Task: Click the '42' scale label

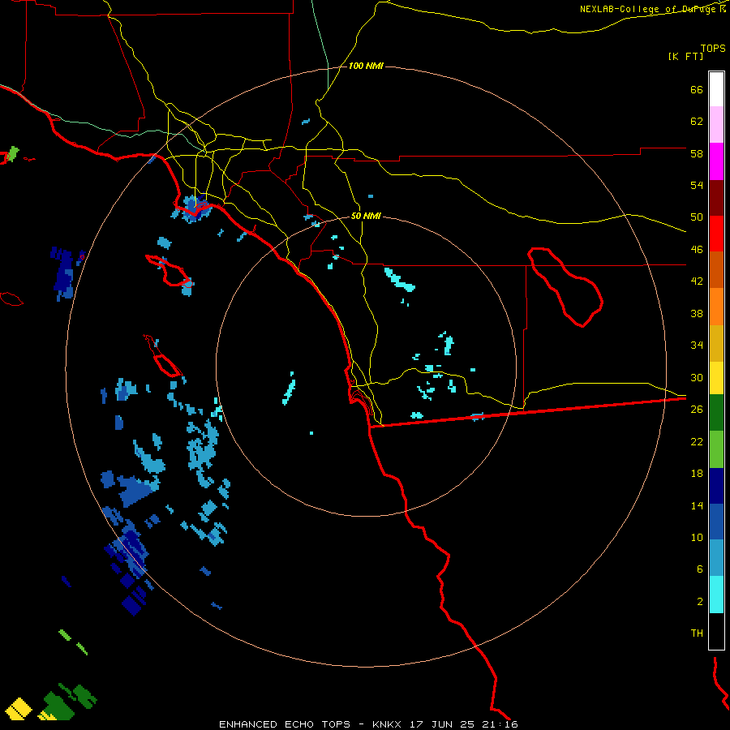Action: pos(697,281)
